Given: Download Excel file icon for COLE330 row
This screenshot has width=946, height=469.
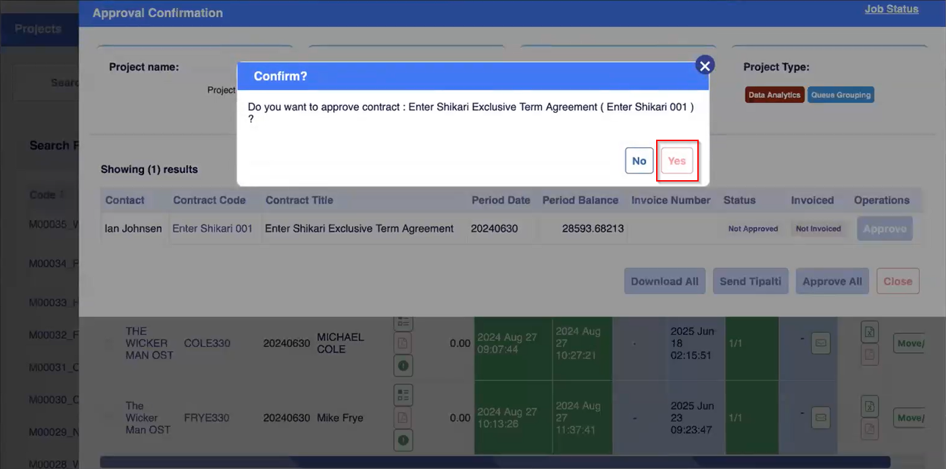Looking at the screenshot, I should click(870, 332).
